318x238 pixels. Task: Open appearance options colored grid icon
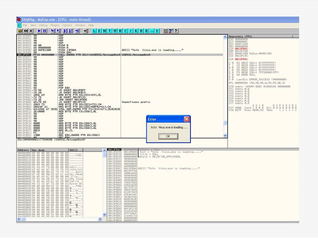[171, 31]
